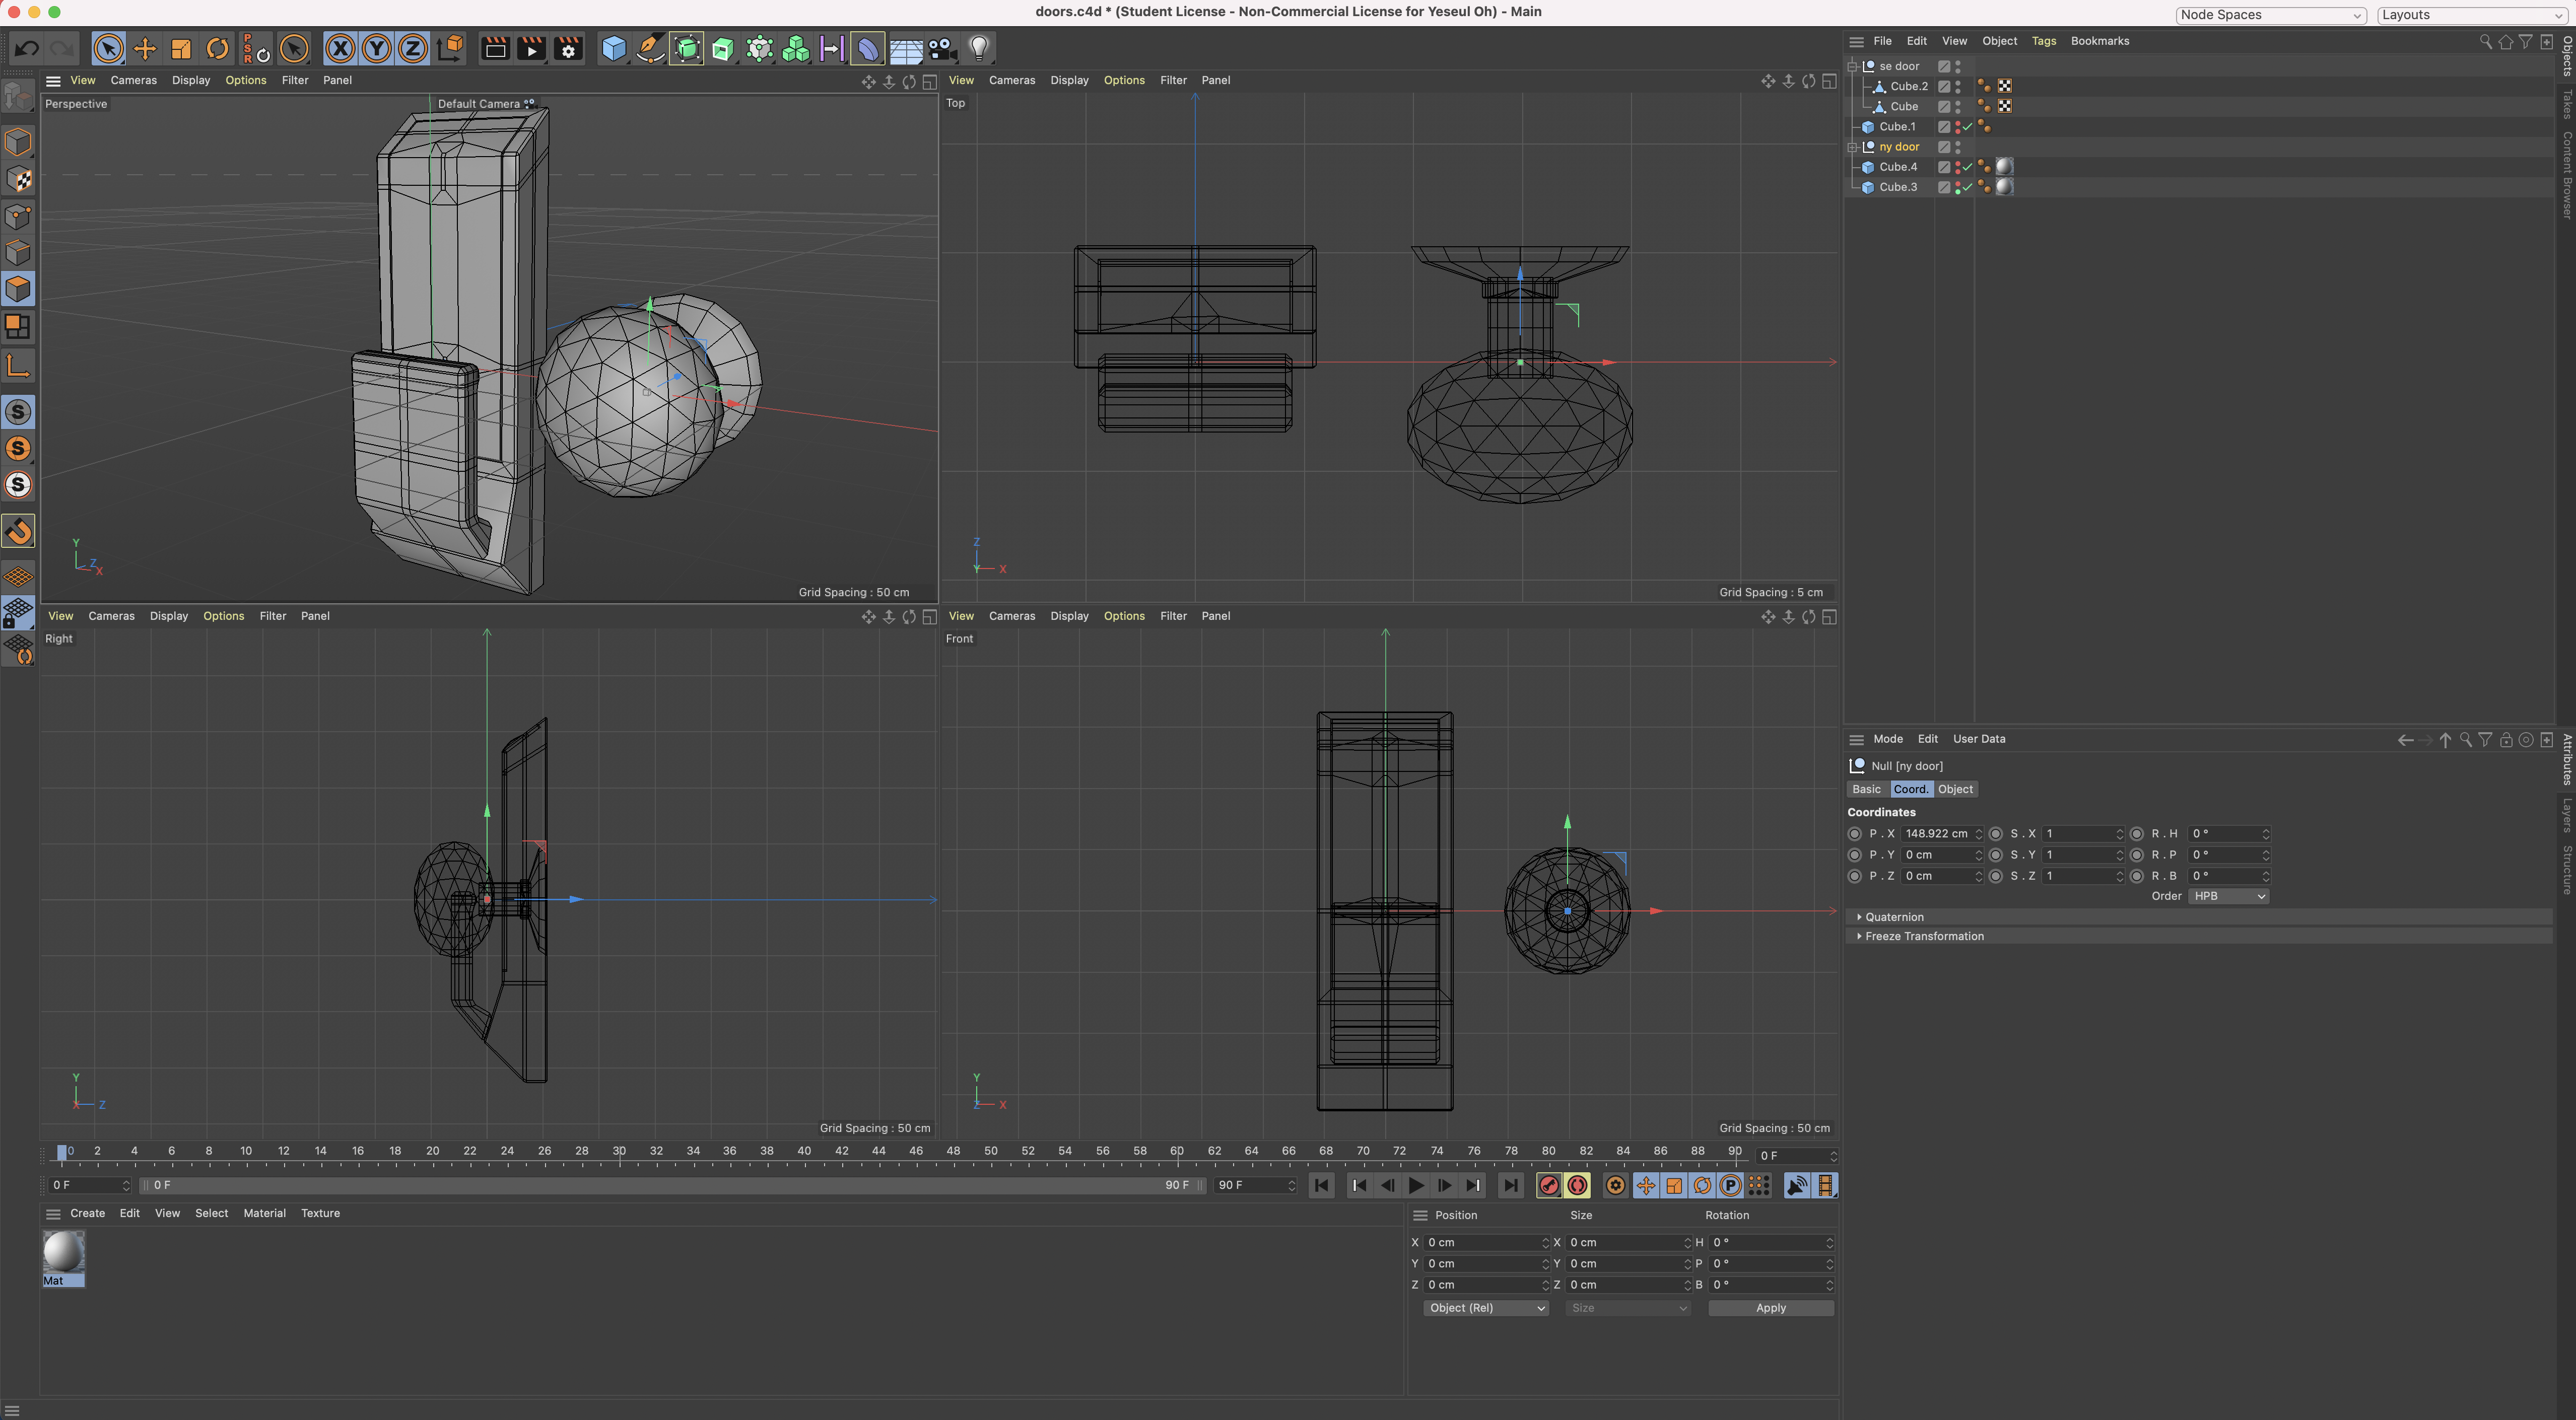
Task: Add a Camera object
Action: pos(941,48)
